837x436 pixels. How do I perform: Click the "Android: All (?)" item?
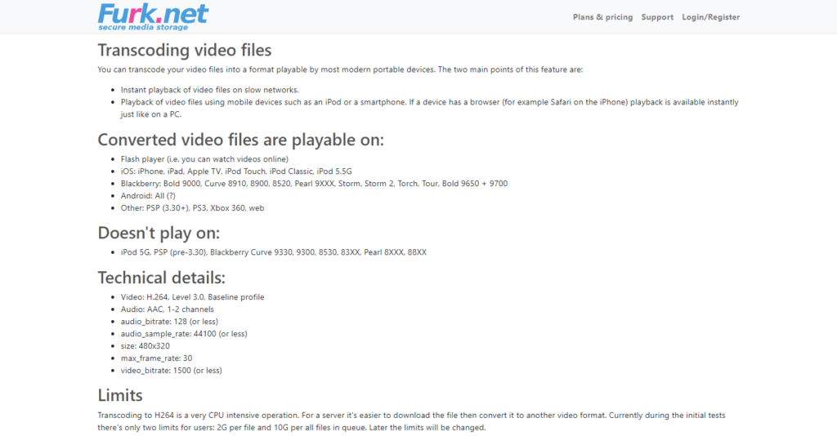148,196
